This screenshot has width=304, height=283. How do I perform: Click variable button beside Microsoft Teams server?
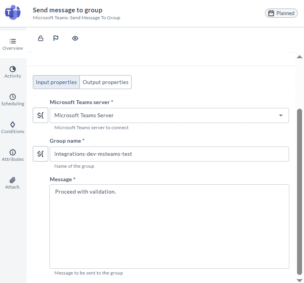point(41,115)
